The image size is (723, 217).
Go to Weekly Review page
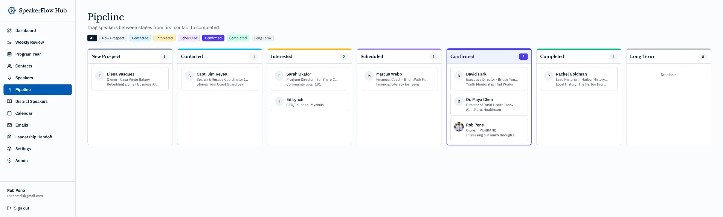coord(38,43)
